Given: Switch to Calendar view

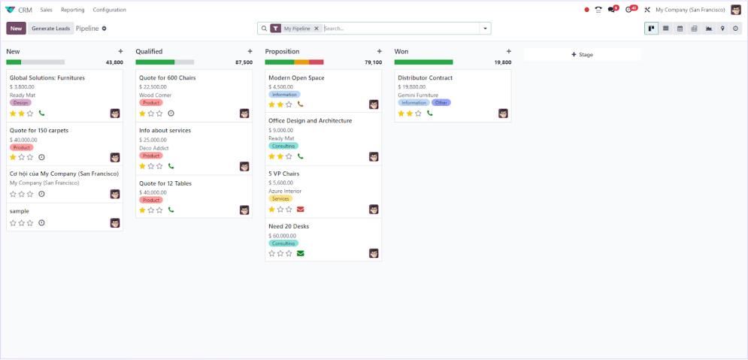Looking at the screenshot, I should [680, 29].
